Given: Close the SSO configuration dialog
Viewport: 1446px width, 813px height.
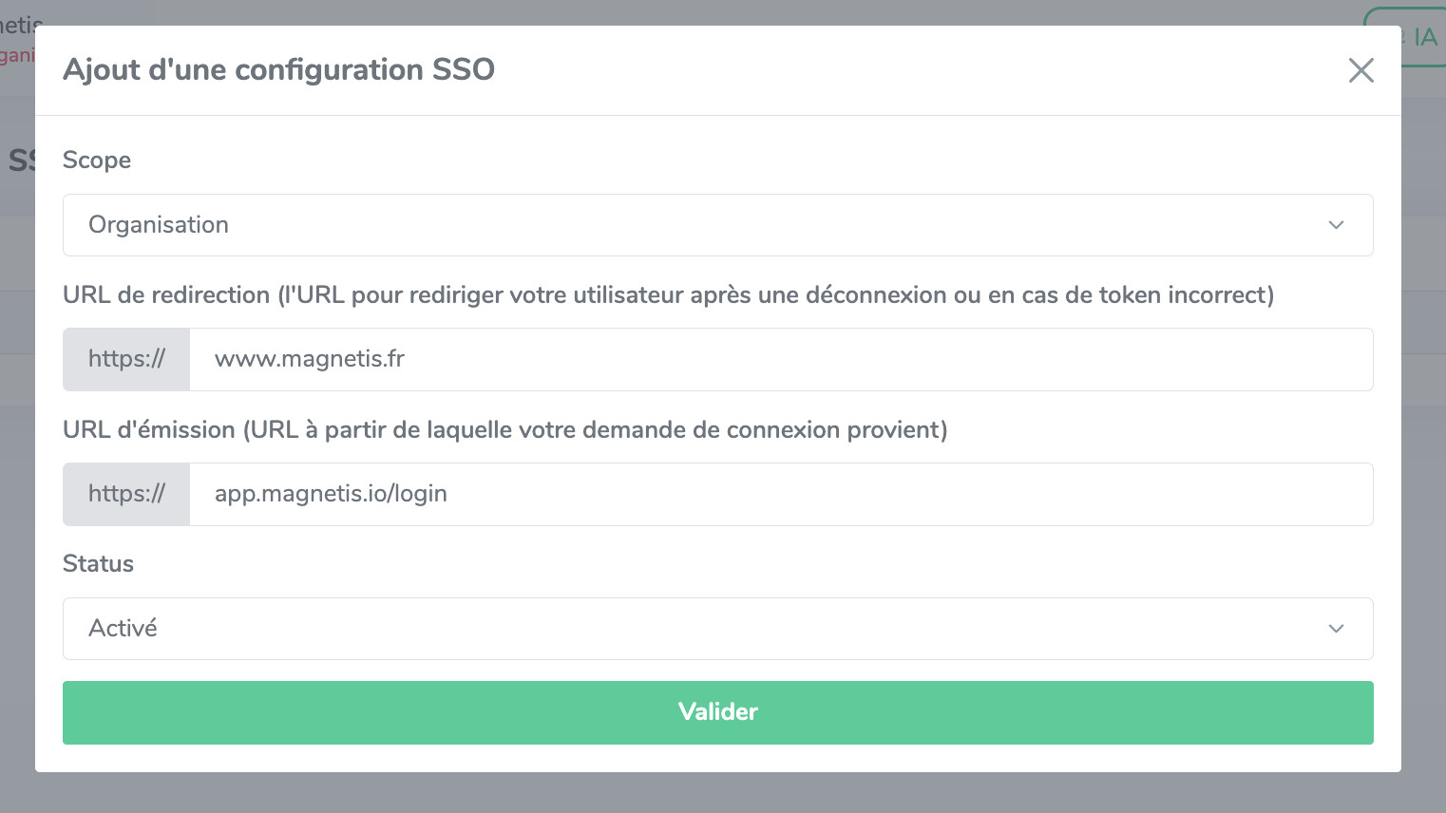Looking at the screenshot, I should pos(1360,70).
